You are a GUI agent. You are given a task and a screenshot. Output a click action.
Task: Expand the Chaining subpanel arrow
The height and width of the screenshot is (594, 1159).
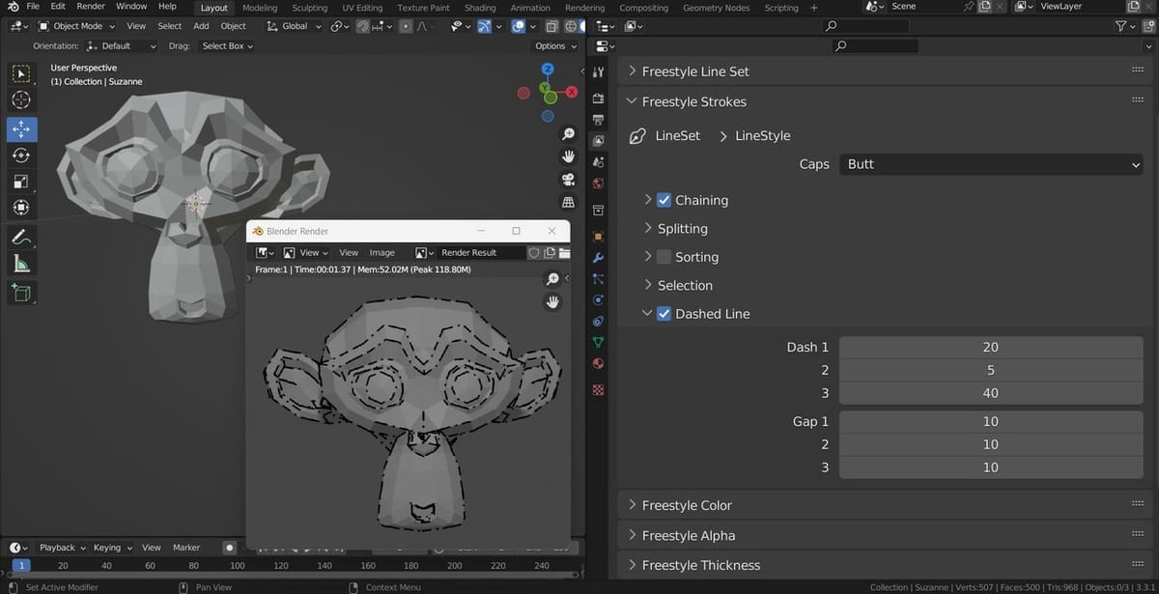[x=648, y=200]
